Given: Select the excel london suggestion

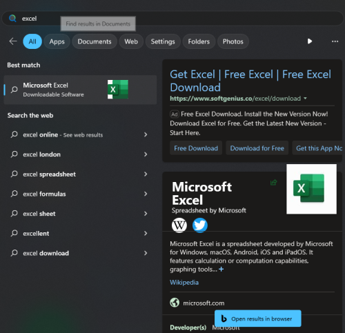Looking at the screenshot, I should pos(80,154).
